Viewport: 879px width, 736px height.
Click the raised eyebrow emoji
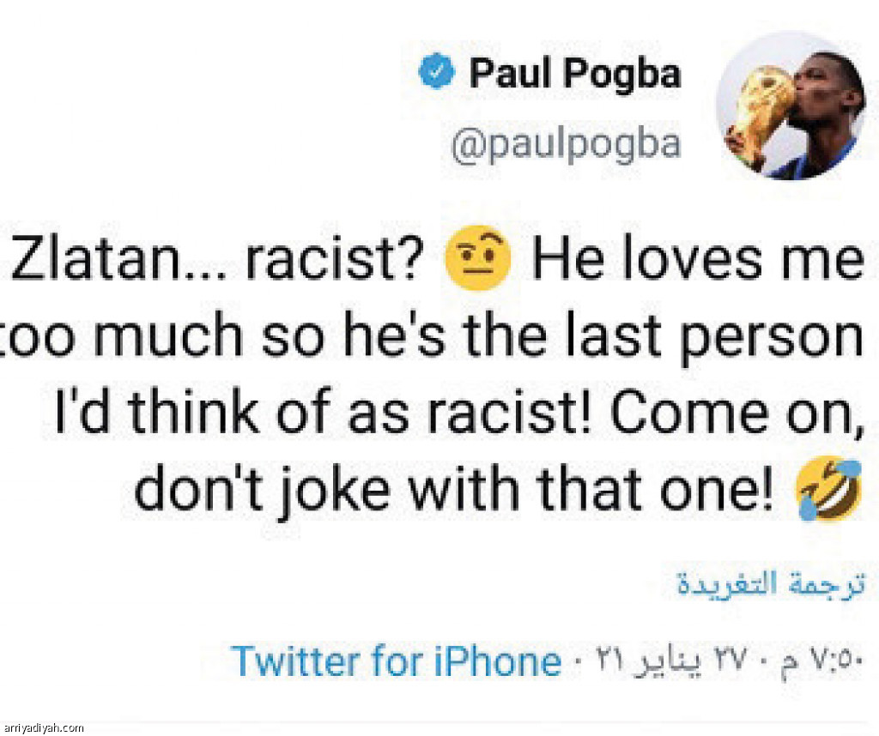pyautogui.click(x=478, y=258)
